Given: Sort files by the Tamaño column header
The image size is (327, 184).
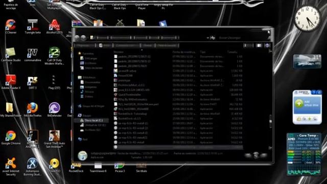Looking at the screenshot, I should [232, 52].
